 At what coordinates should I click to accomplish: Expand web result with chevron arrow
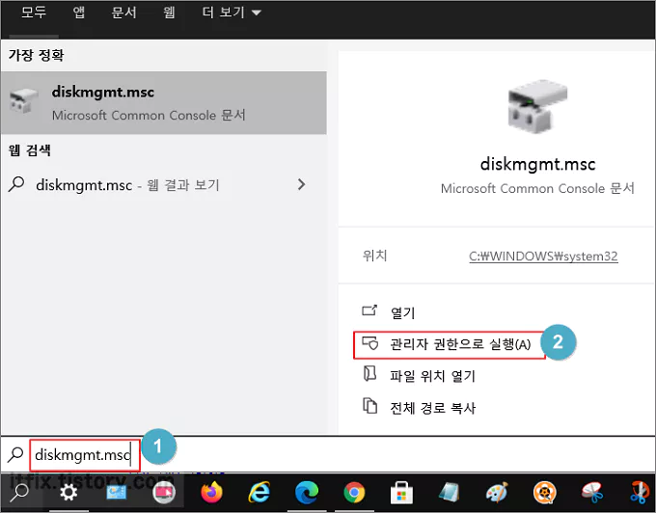301,184
